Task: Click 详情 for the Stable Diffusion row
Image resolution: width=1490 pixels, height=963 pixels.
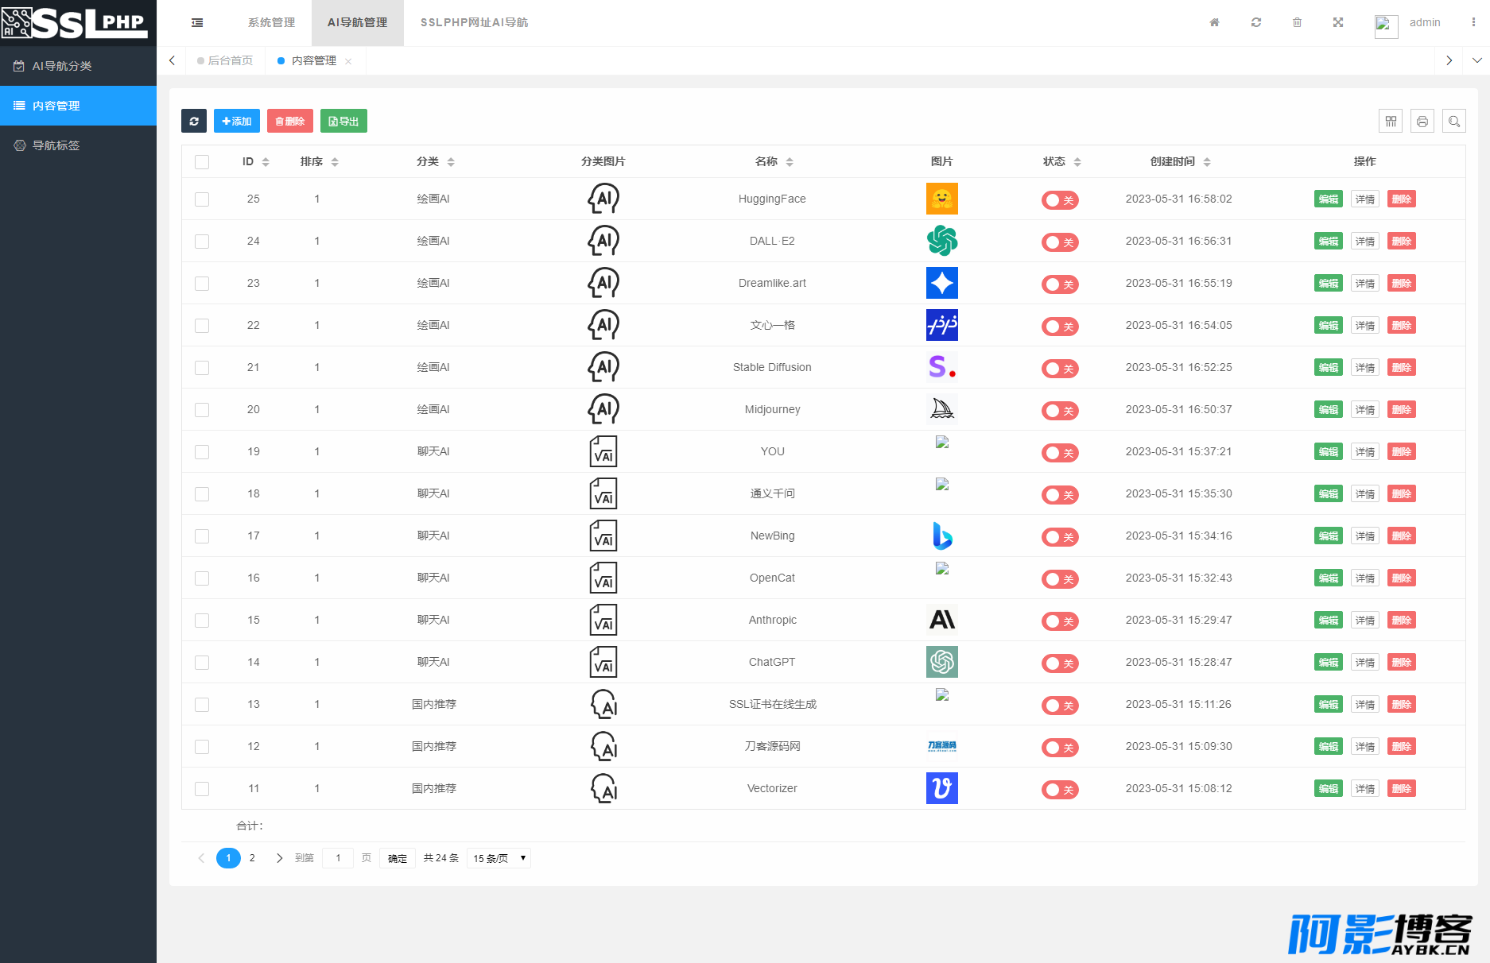Action: point(1365,368)
